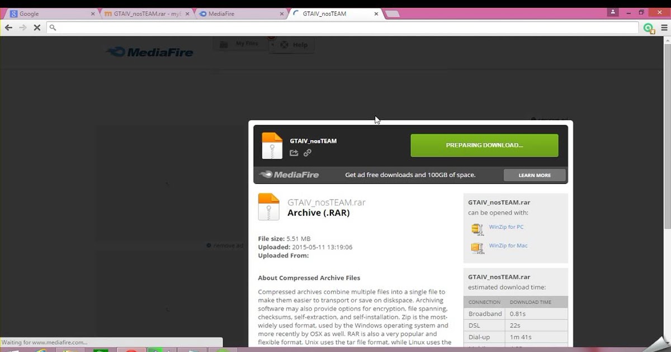Click the lifebuoy icon beside Help
671x352 pixels.
pyautogui.click(x=284, y=45)
